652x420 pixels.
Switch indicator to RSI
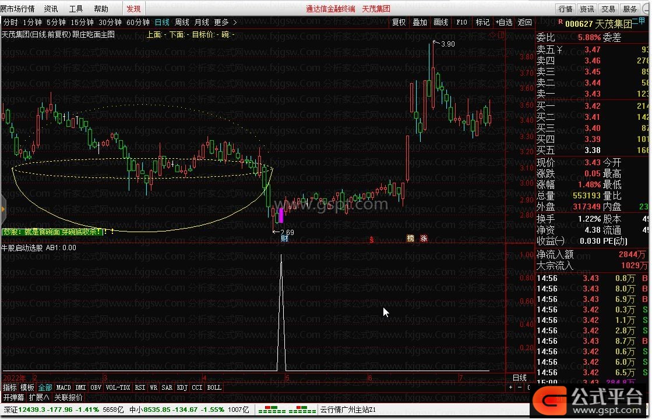[140, 387]
